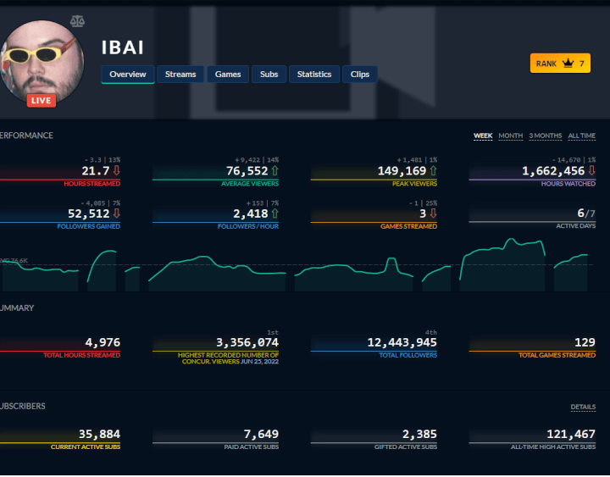Click the 2,418 followers per hour value

coord(251,214)
